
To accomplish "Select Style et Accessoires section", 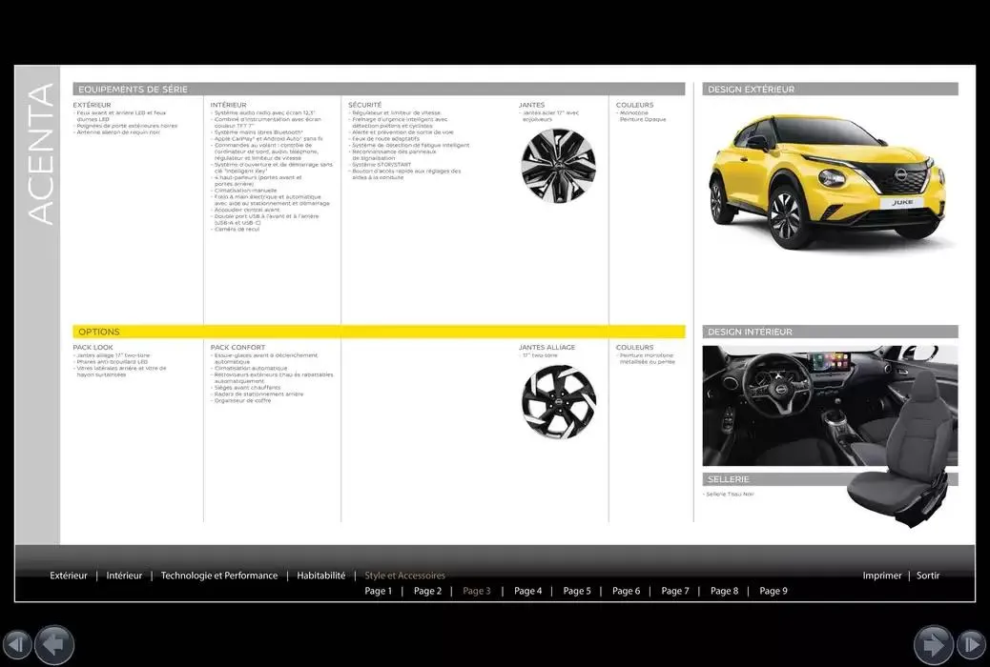I will coord(404,576).
